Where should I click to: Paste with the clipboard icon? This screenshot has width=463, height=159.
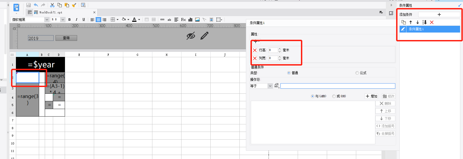(x=67, y=5)
